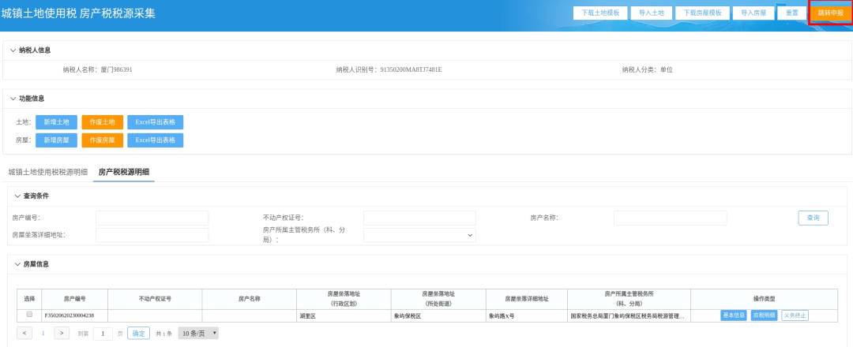Click taxpayer name 厦门986391
This screenshot has height=347, width=853.
tap(116, 69)
